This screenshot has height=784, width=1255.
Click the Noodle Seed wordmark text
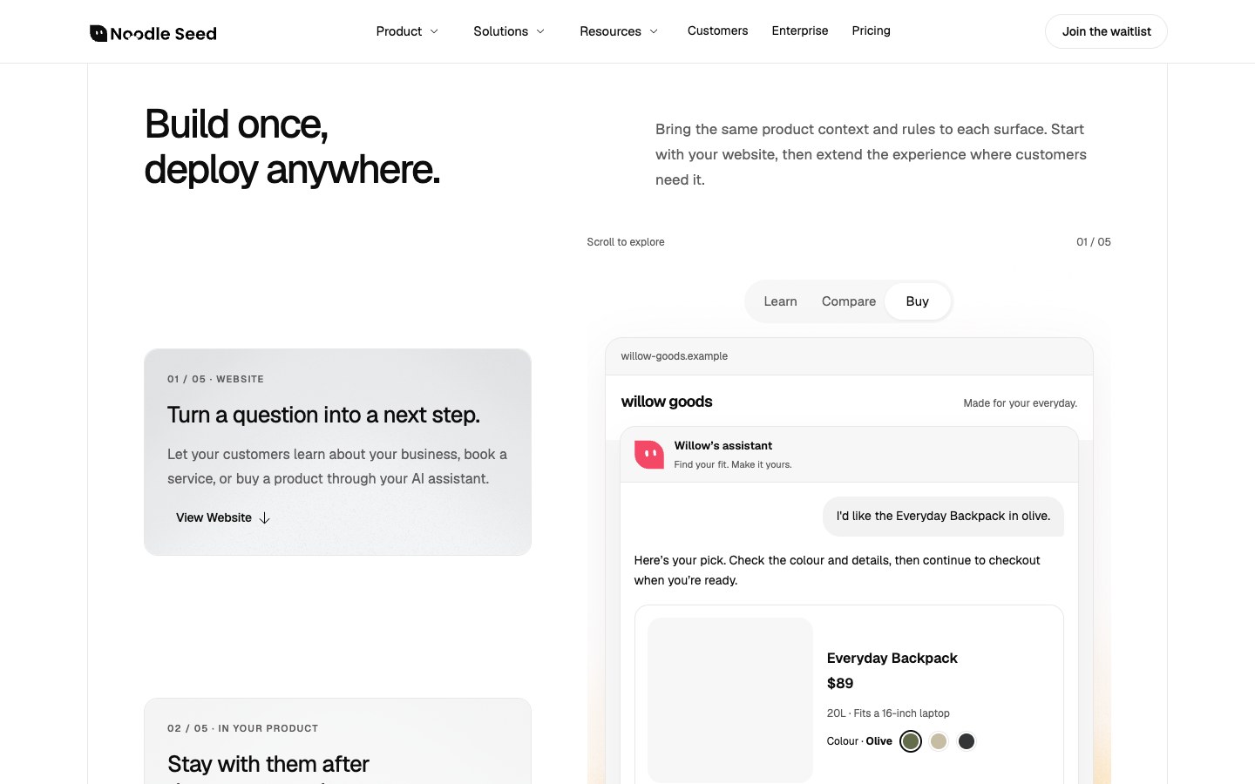[x=164, y=34]
